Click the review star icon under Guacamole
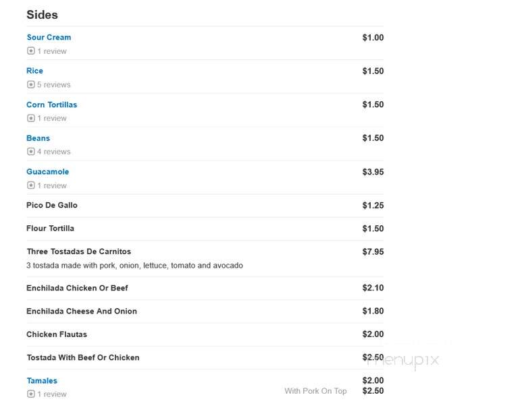524x416 pixels. click(31, 185)
